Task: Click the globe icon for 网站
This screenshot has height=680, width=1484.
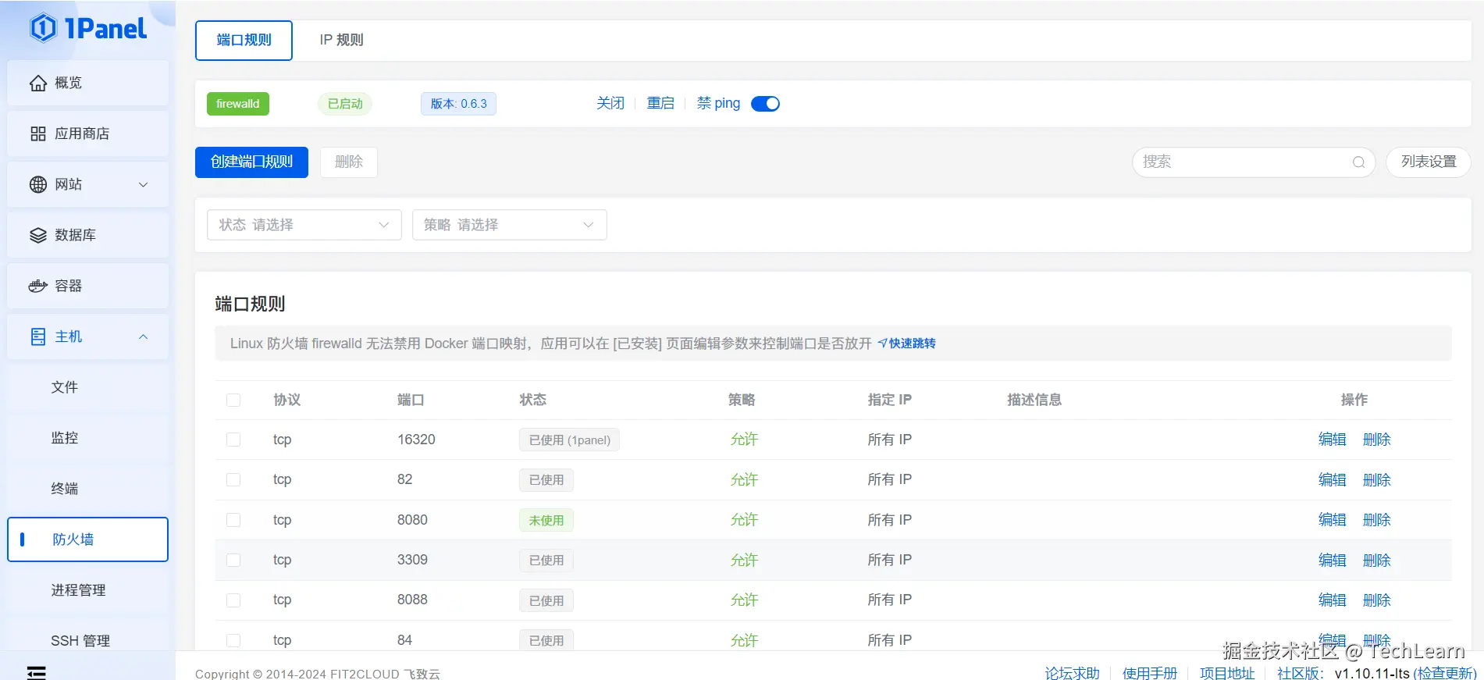Action: pyautogui.click(x=38, y=184)
